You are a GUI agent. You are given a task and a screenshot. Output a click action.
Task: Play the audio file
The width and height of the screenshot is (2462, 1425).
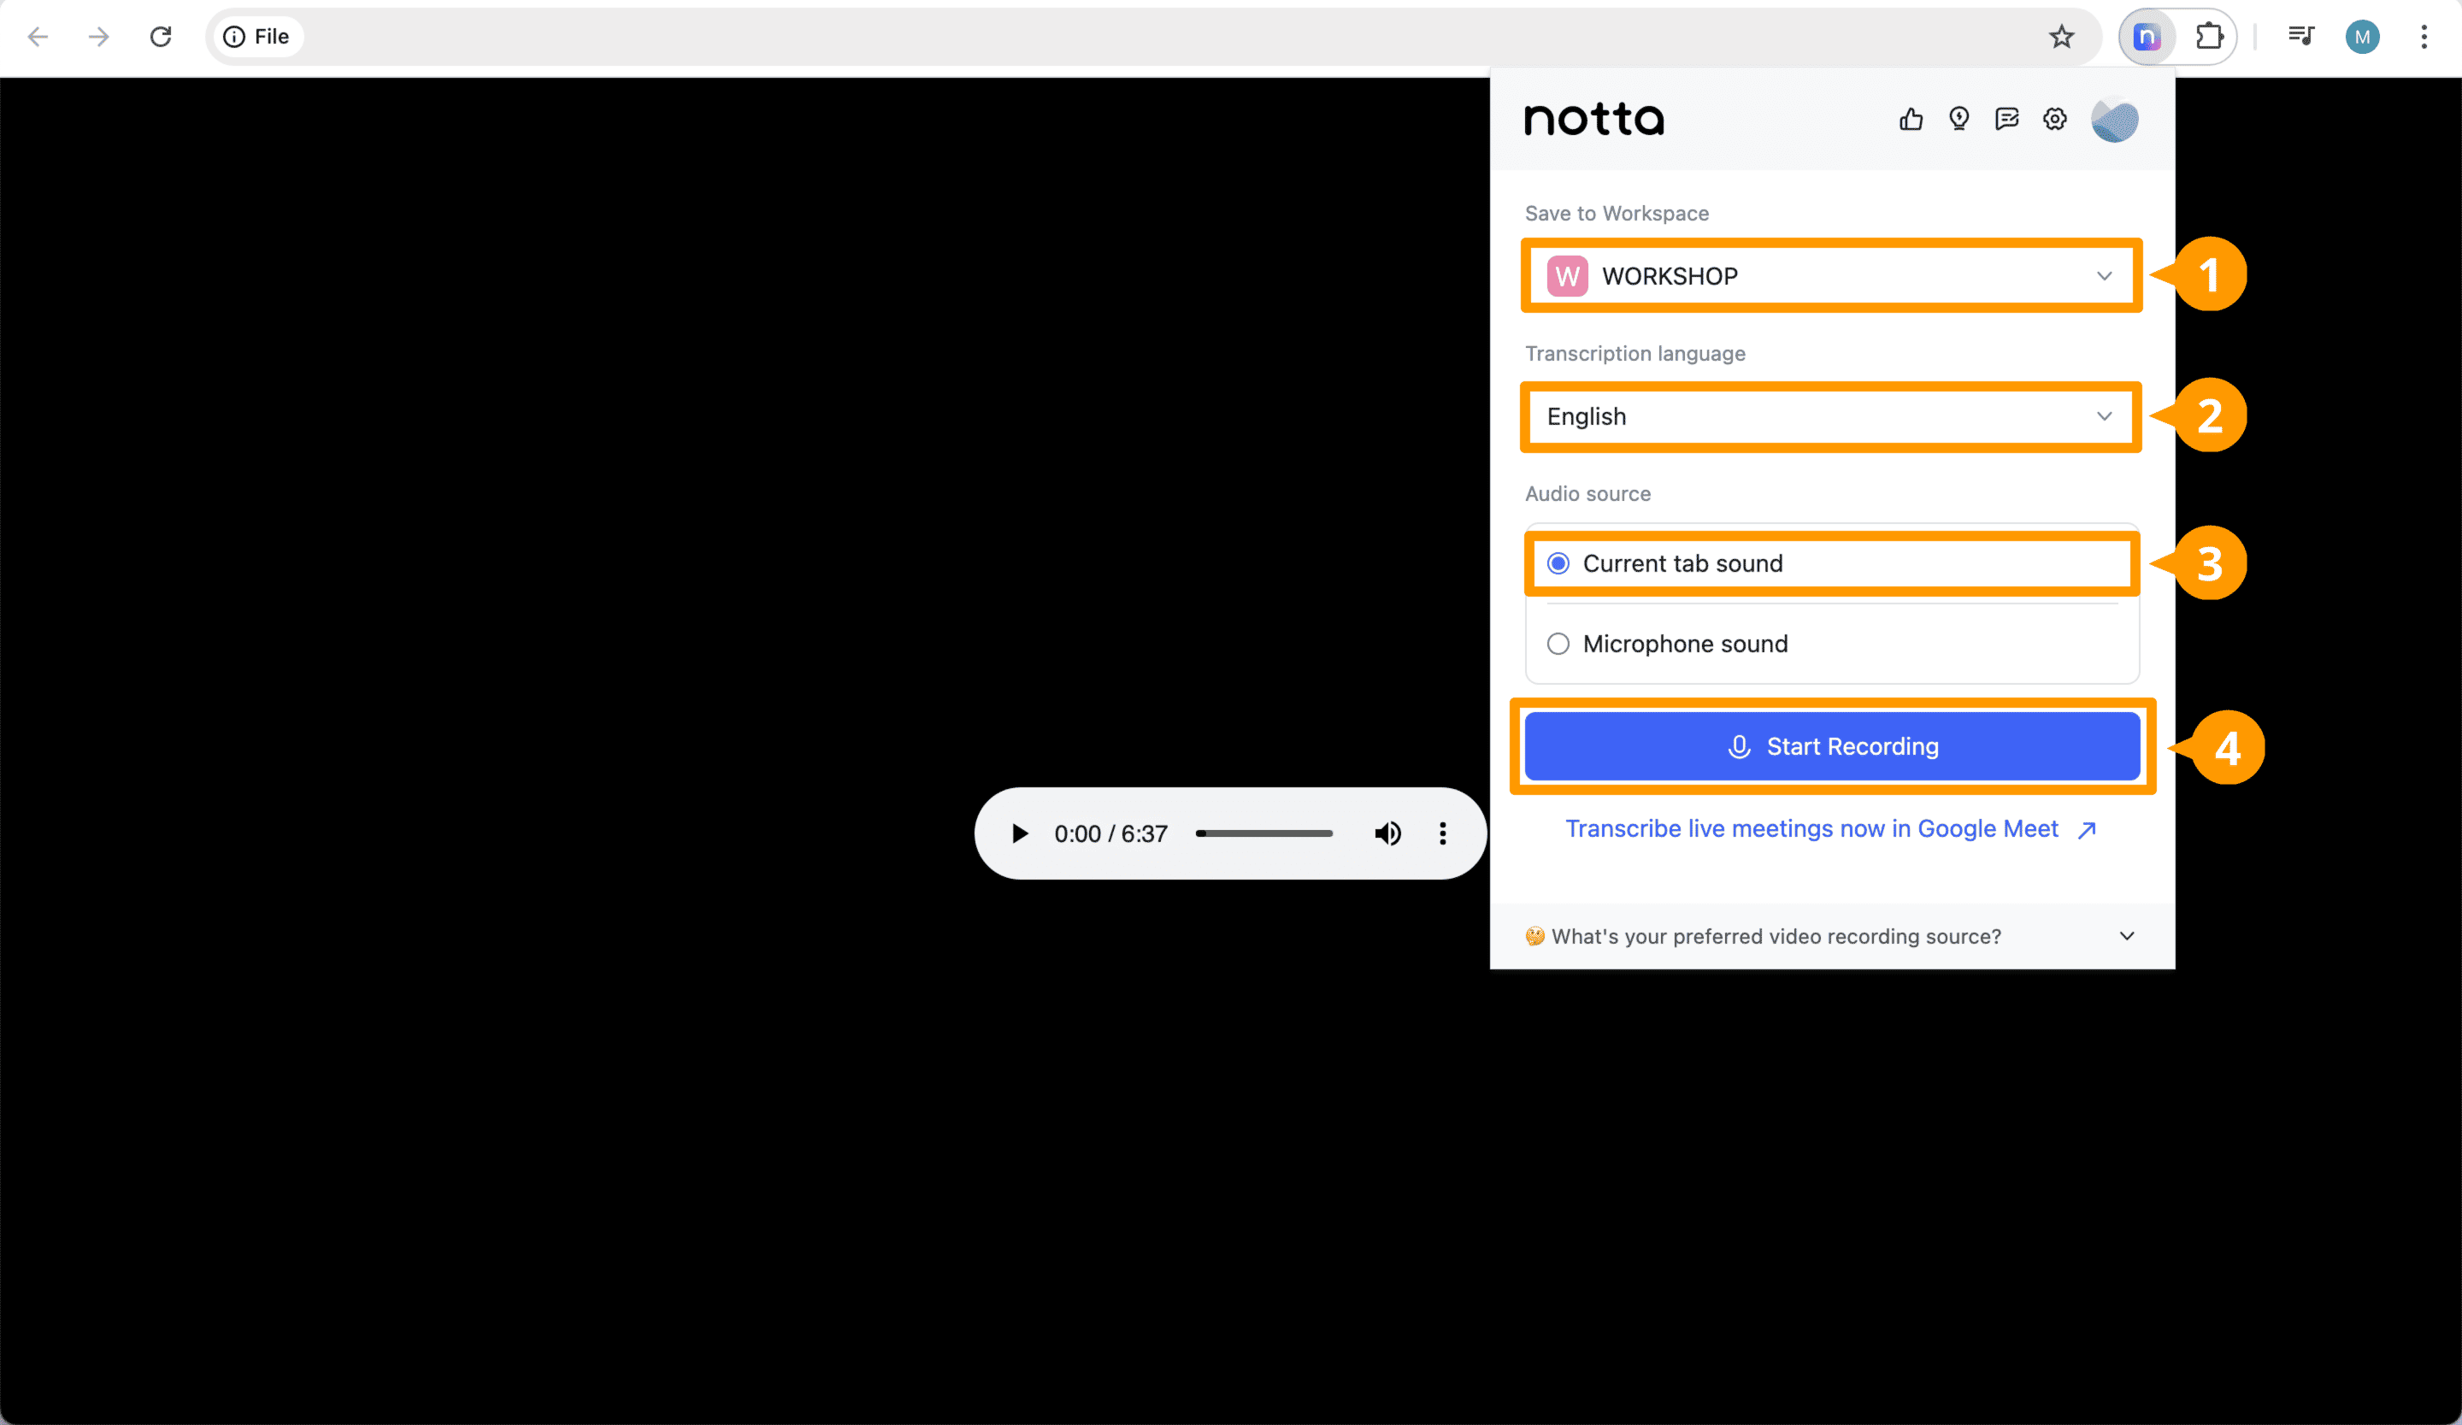[x=1019, y=833]
